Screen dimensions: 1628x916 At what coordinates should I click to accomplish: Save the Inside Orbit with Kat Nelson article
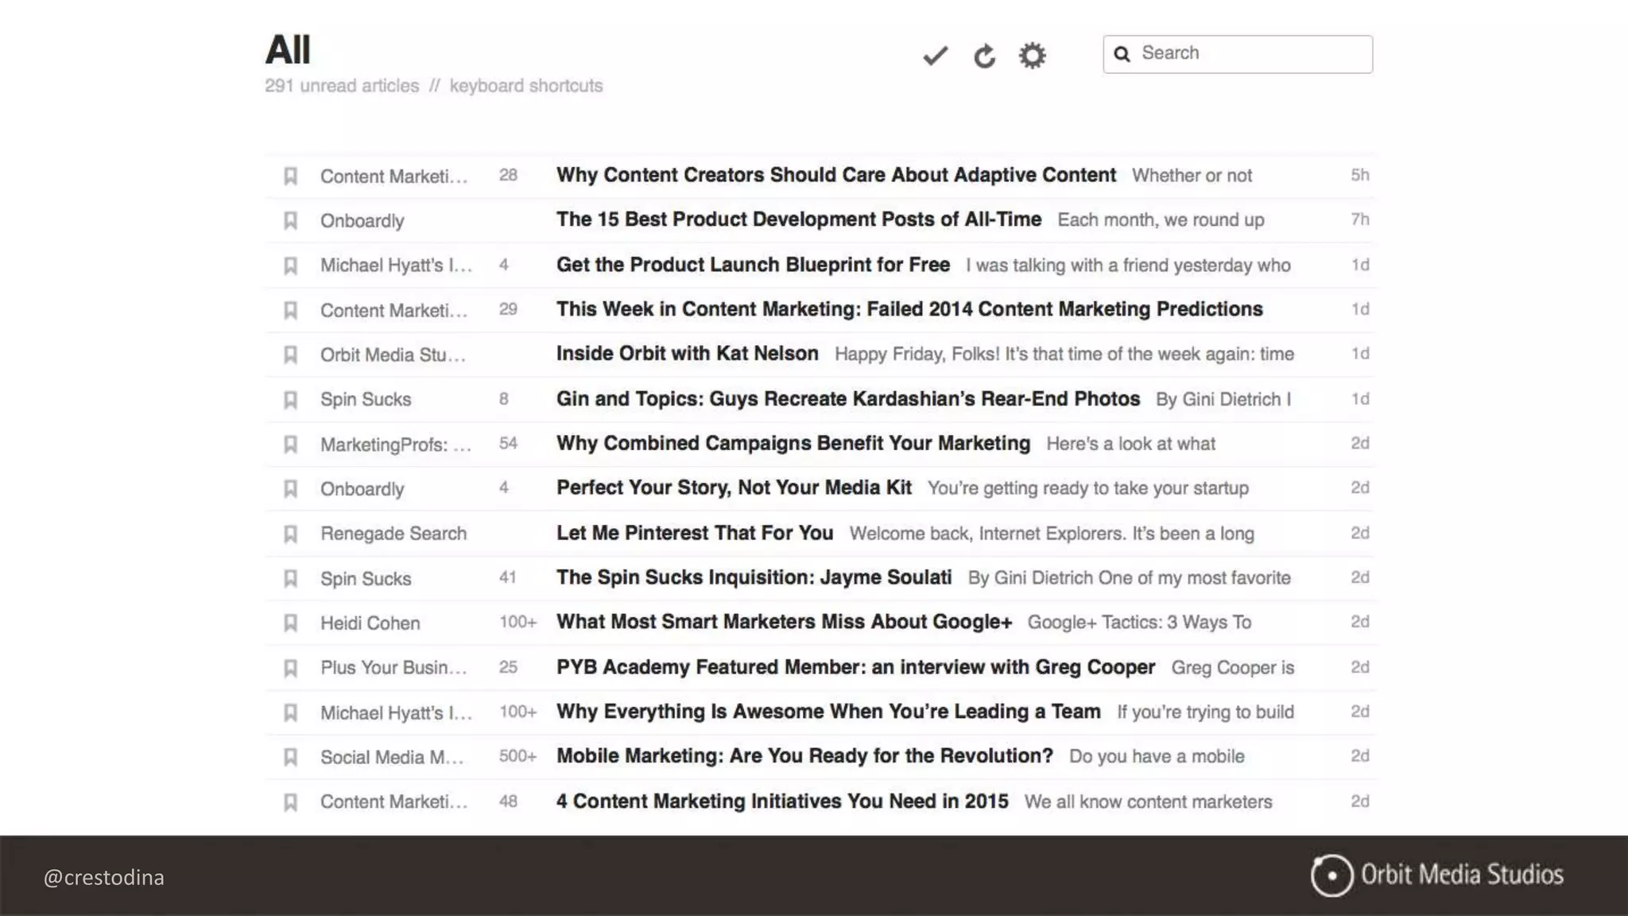(291, 355)
